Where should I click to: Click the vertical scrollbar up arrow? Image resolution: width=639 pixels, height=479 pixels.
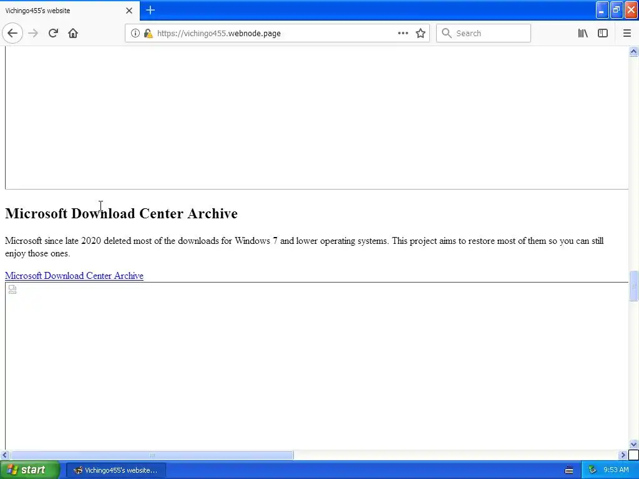click(634, 51)
